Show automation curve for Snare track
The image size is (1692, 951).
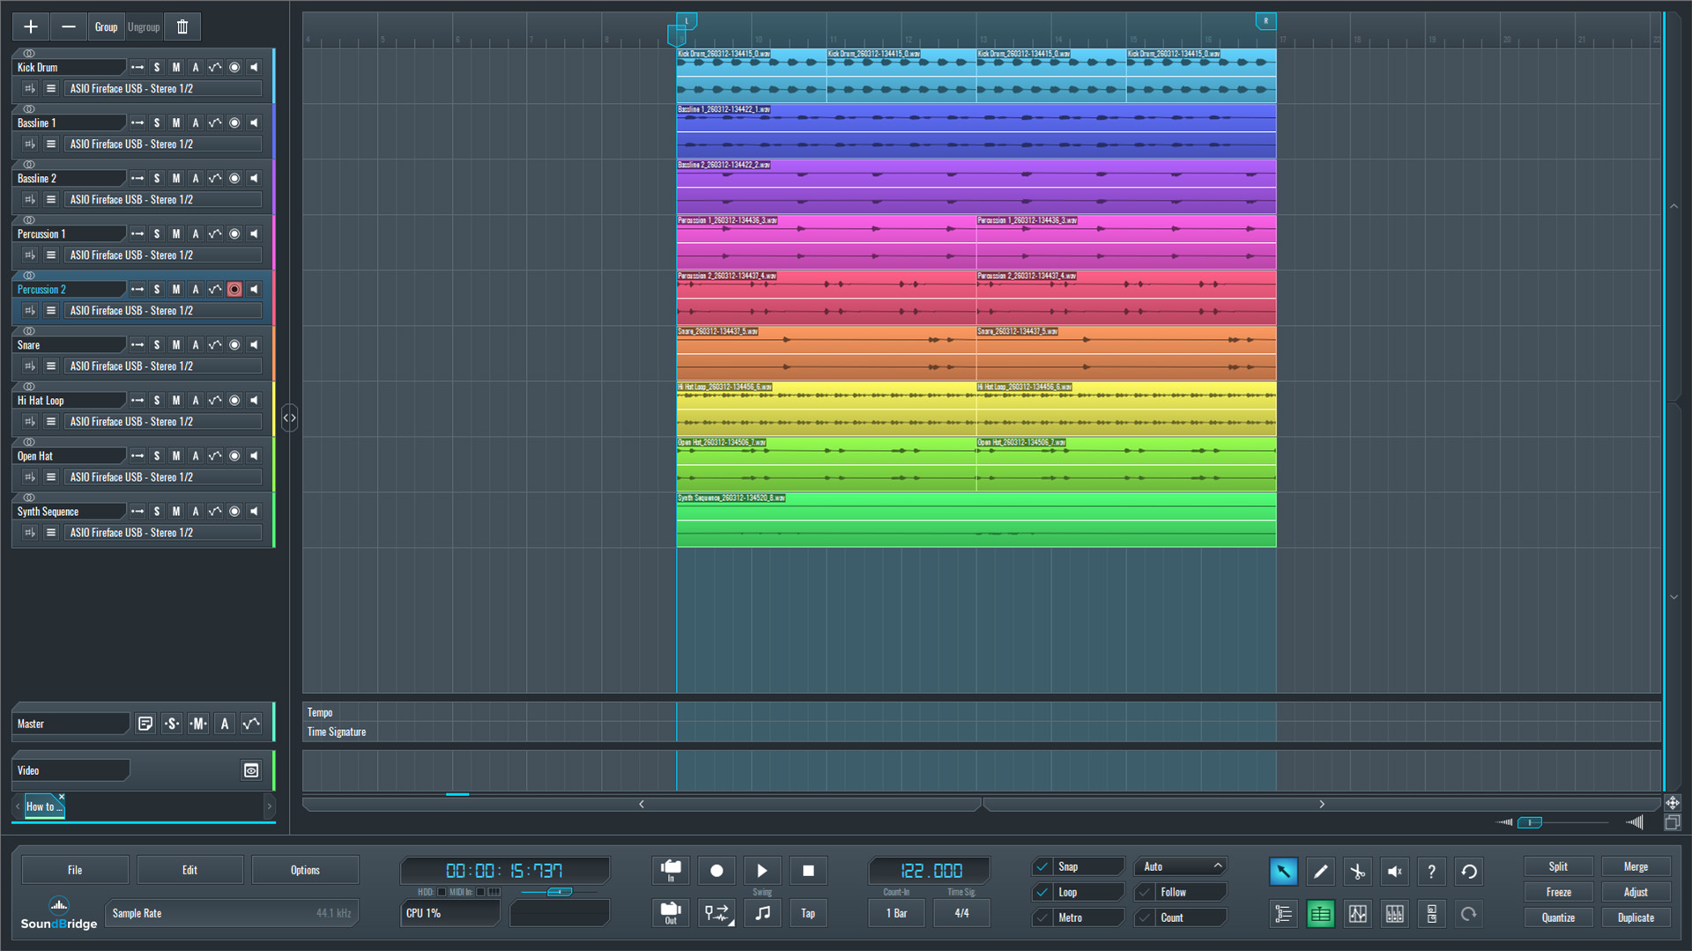(x=215, y=345)
